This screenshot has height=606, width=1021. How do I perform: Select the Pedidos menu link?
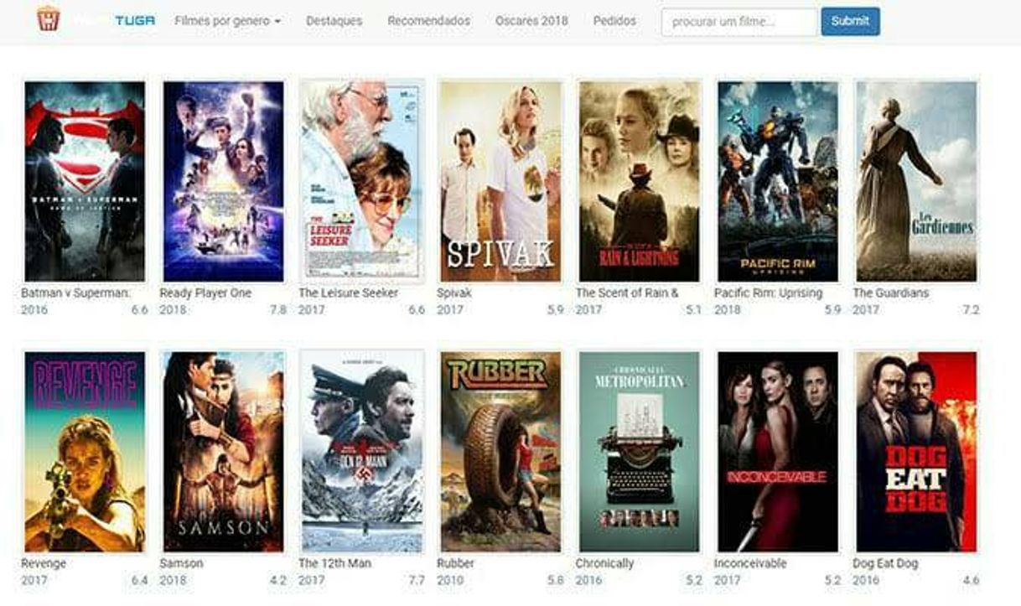point(614,21)
